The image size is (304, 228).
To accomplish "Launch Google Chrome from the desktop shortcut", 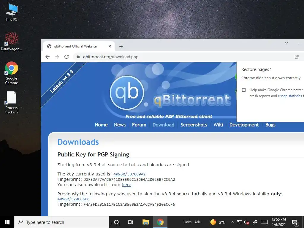I will 12,73.
